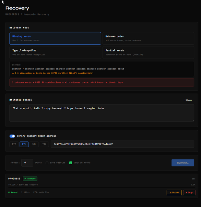Click the PROGRESS section heading
Viewport: 201px width, 207px height.
click(14, 179)
